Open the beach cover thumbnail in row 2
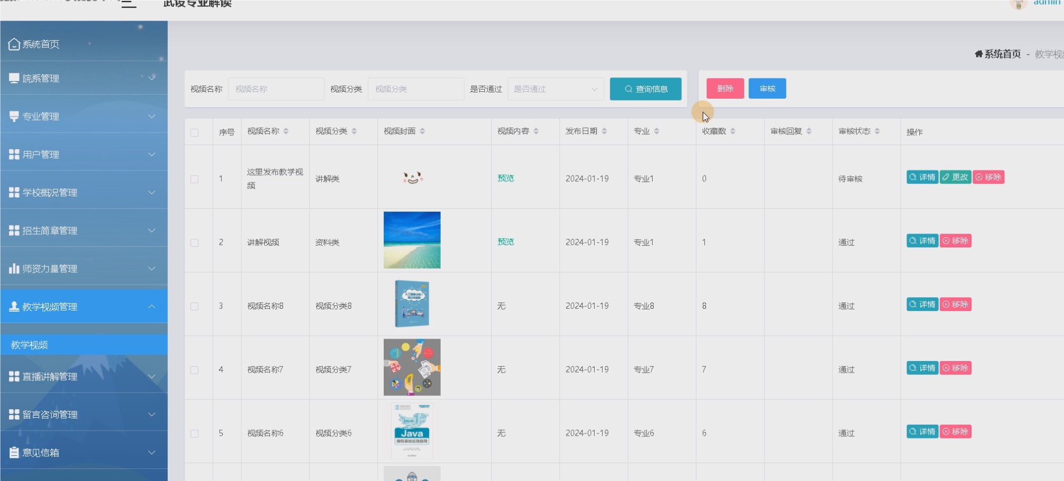The image size is (1064, 481). click(x=412, y=240)
